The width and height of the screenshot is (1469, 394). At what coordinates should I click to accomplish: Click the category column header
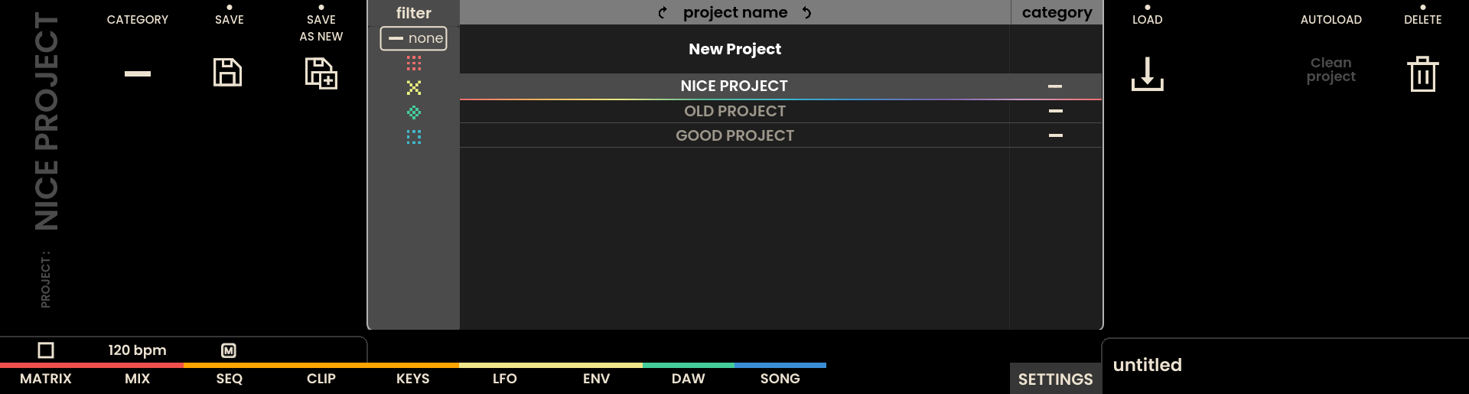(x=1057, y=12)
